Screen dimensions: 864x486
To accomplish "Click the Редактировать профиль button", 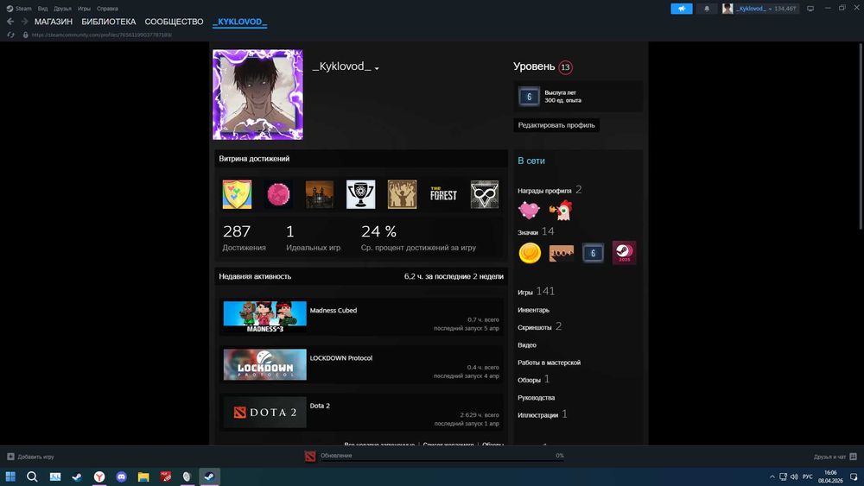I will tap(556, 125).
